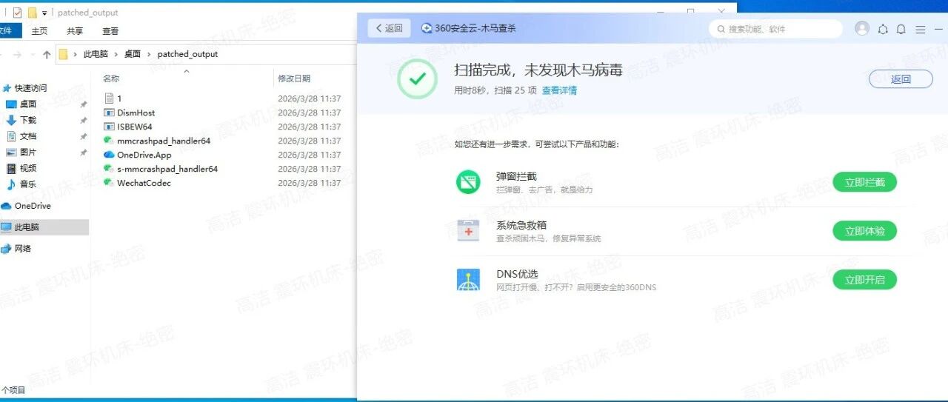Click the 返回 button at 360 window top-left

pyautogui.click(x=389, y=28)
